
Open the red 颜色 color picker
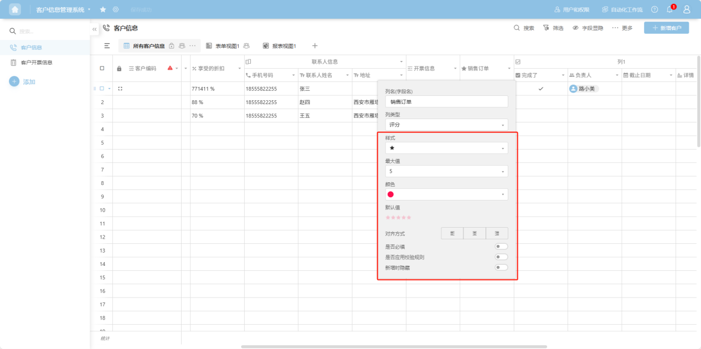point(446,194)
